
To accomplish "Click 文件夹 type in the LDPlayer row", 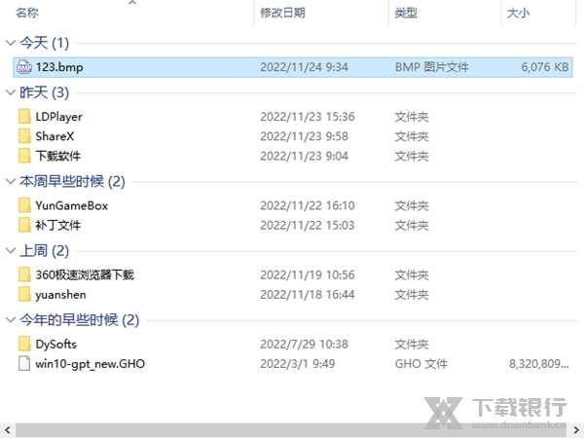I will point(412,117).
